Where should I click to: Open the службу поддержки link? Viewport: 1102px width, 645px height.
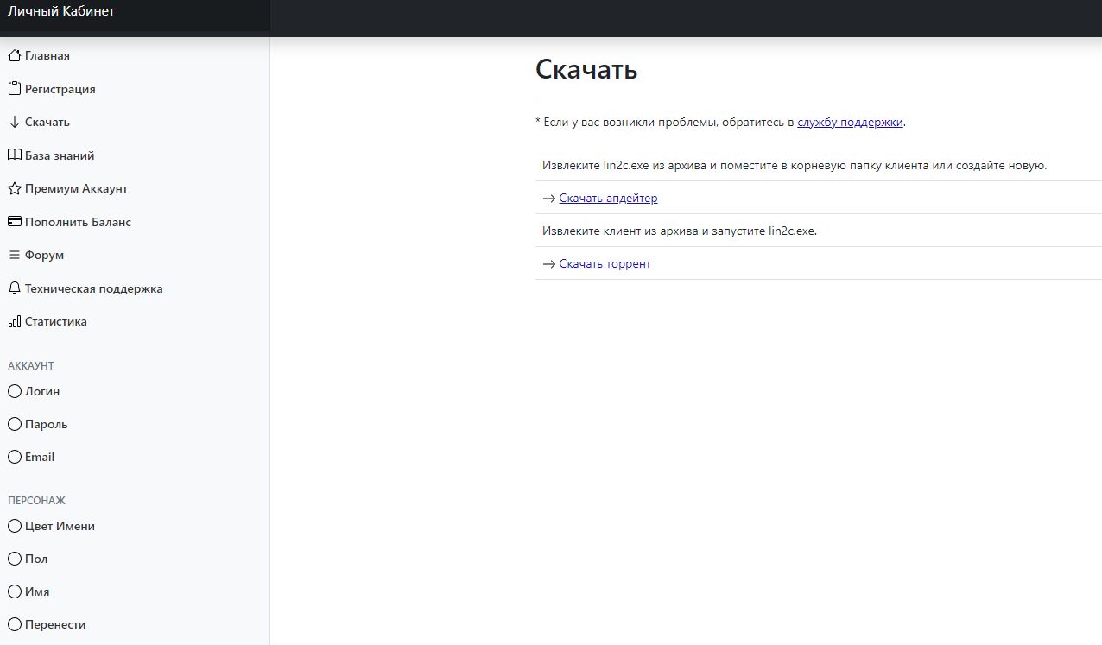(850, 123)
